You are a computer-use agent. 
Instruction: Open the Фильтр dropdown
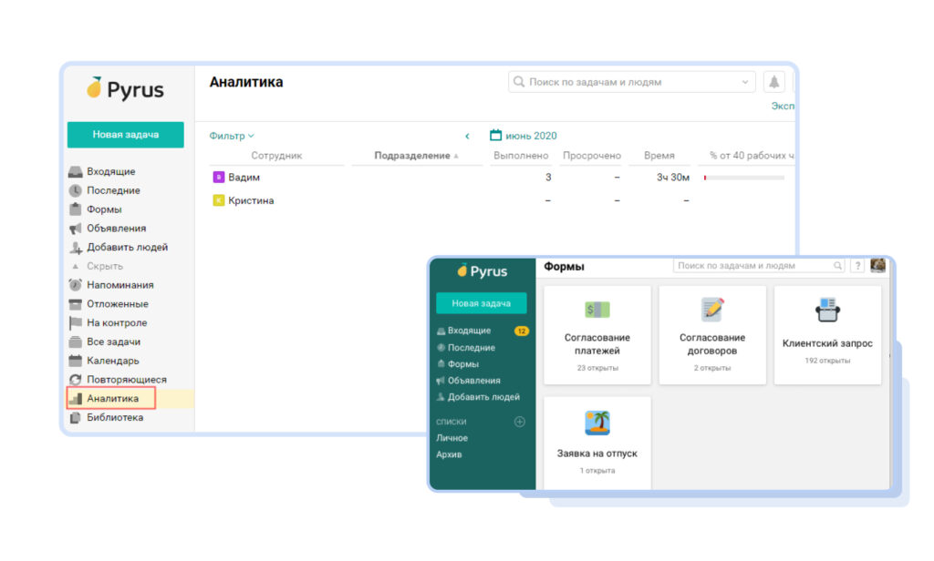231,136
